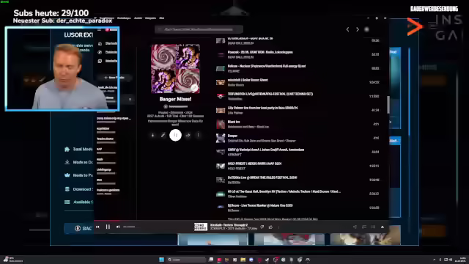Share the Banger Mixes playlist
Screen dimensions: 469x264
pyautogui.click(x=188, y=135)
